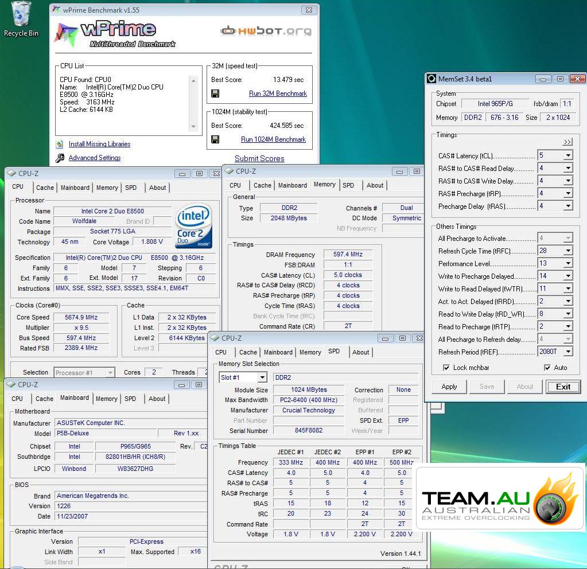Screen dimensions: 587x569
Task: Toggle the Auto checkbox in MemSet
Action: [547, 368]
